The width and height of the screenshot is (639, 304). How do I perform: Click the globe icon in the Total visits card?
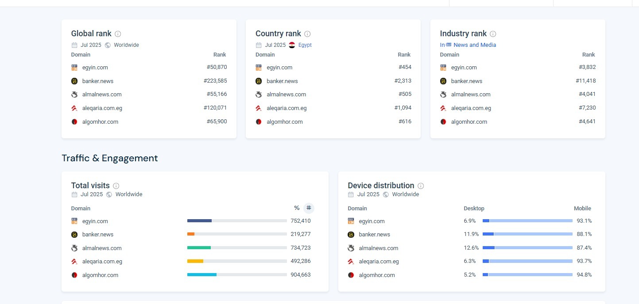pyautogui.click(x=109, y=194)
